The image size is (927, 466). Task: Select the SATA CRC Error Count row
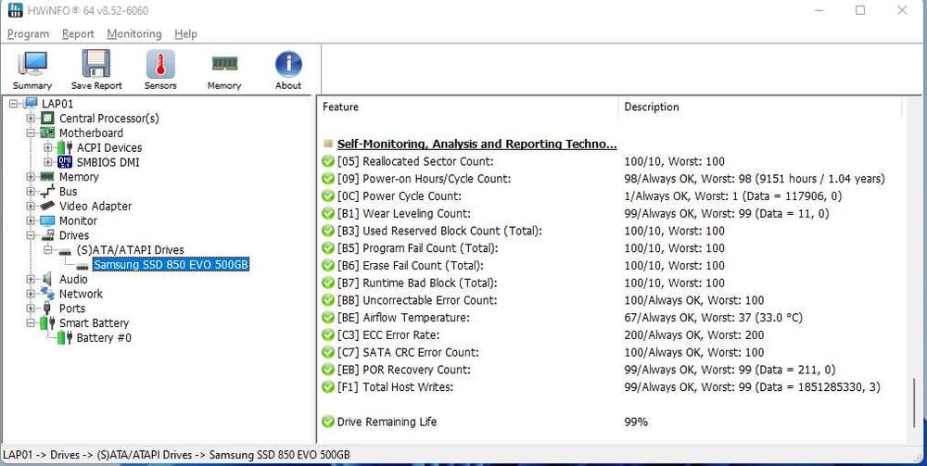pos(542,353)
